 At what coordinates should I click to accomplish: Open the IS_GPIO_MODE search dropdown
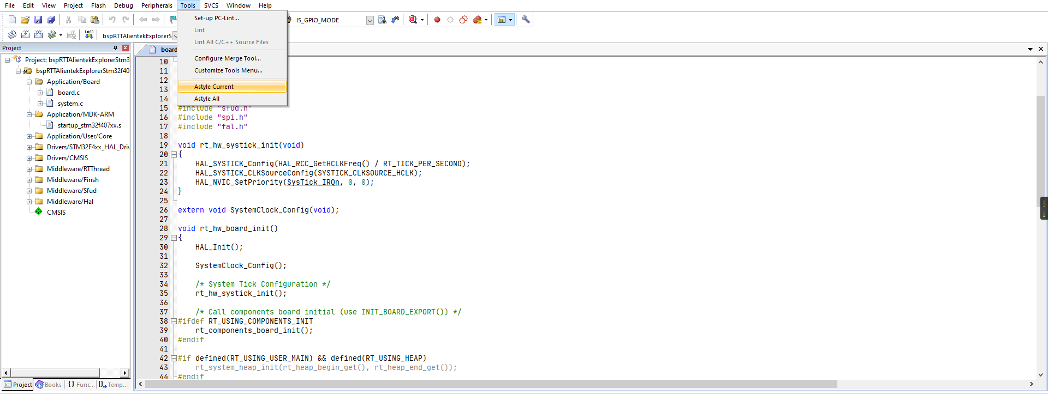coord(370,20)
